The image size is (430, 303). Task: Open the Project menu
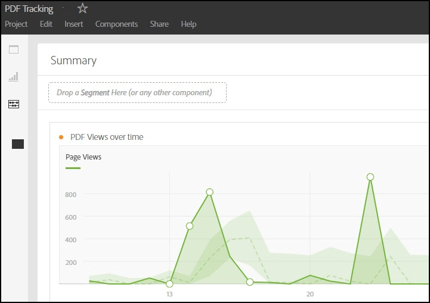(x=16, y=24)
